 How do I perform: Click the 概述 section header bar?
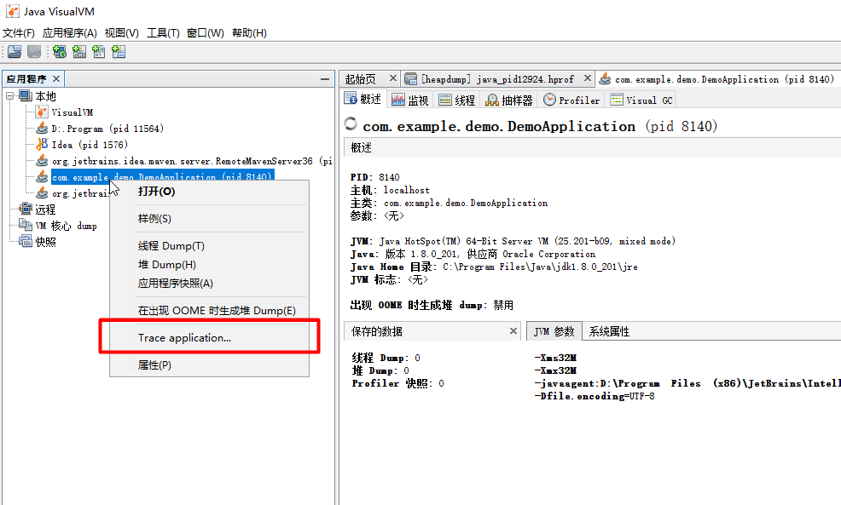coord(592,147)
